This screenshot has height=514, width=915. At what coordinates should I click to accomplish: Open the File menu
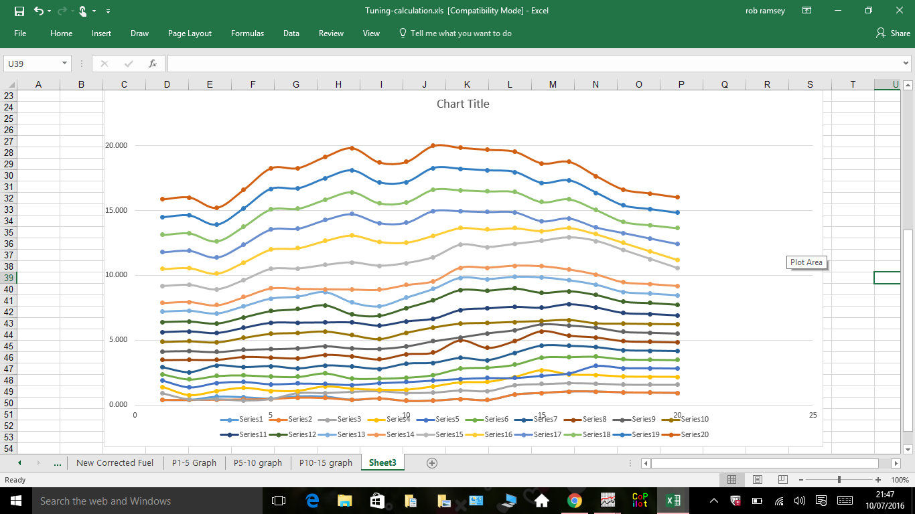[20, 33]
